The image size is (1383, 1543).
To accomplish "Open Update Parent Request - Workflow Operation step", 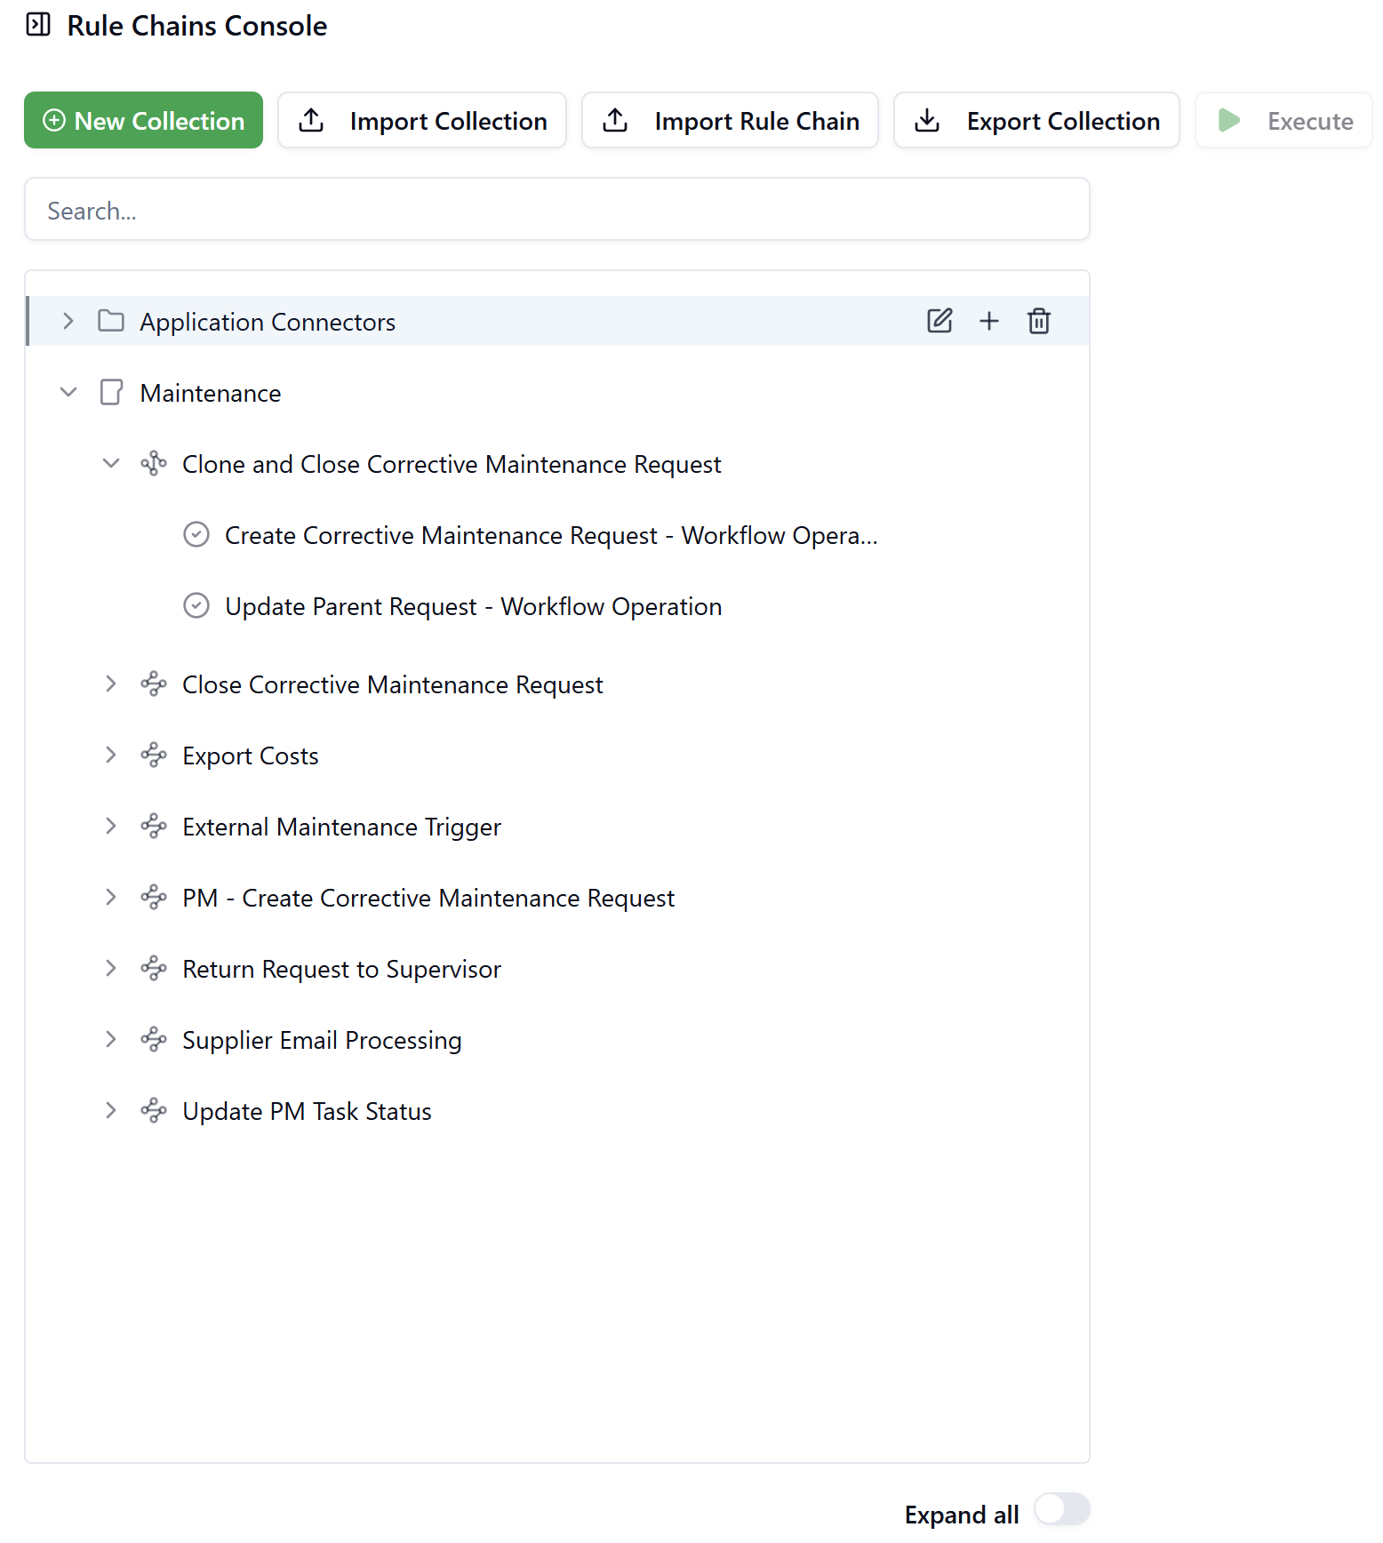I will click(474, 606).
